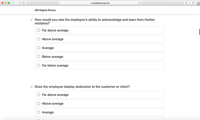Click the 360 Degree Review title
The image size is (200, 120).
45,10
